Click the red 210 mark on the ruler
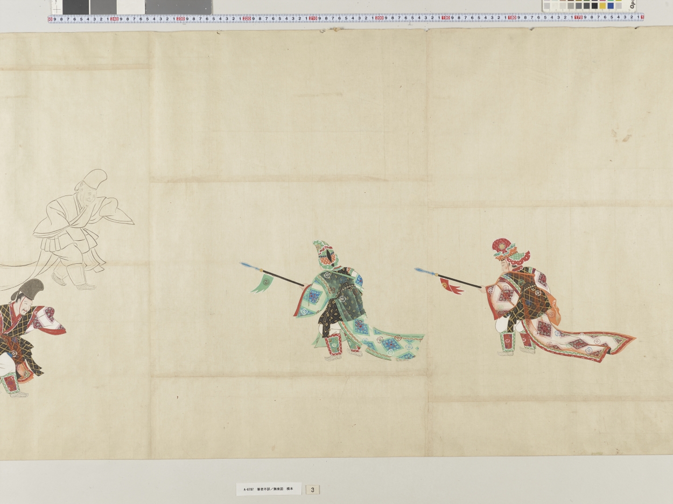 [x=313, y=19]
